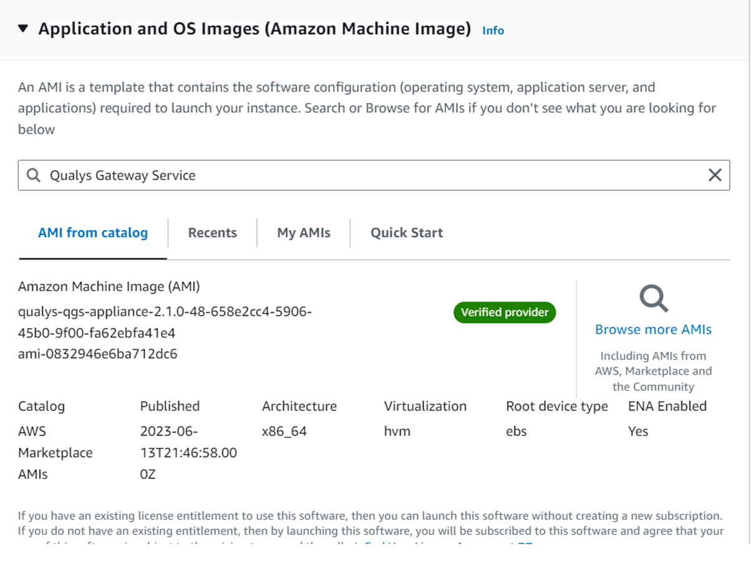
Task: Focus the Qualys Gateway Service search field
Action: click(374, 175)
